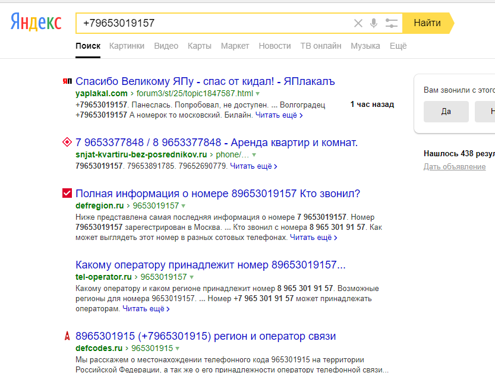Image resolution: width=495 pixels, height=373 pixels.
Task: Click 'Читать ещё' under the defregion result
Action: coord(314,238)
